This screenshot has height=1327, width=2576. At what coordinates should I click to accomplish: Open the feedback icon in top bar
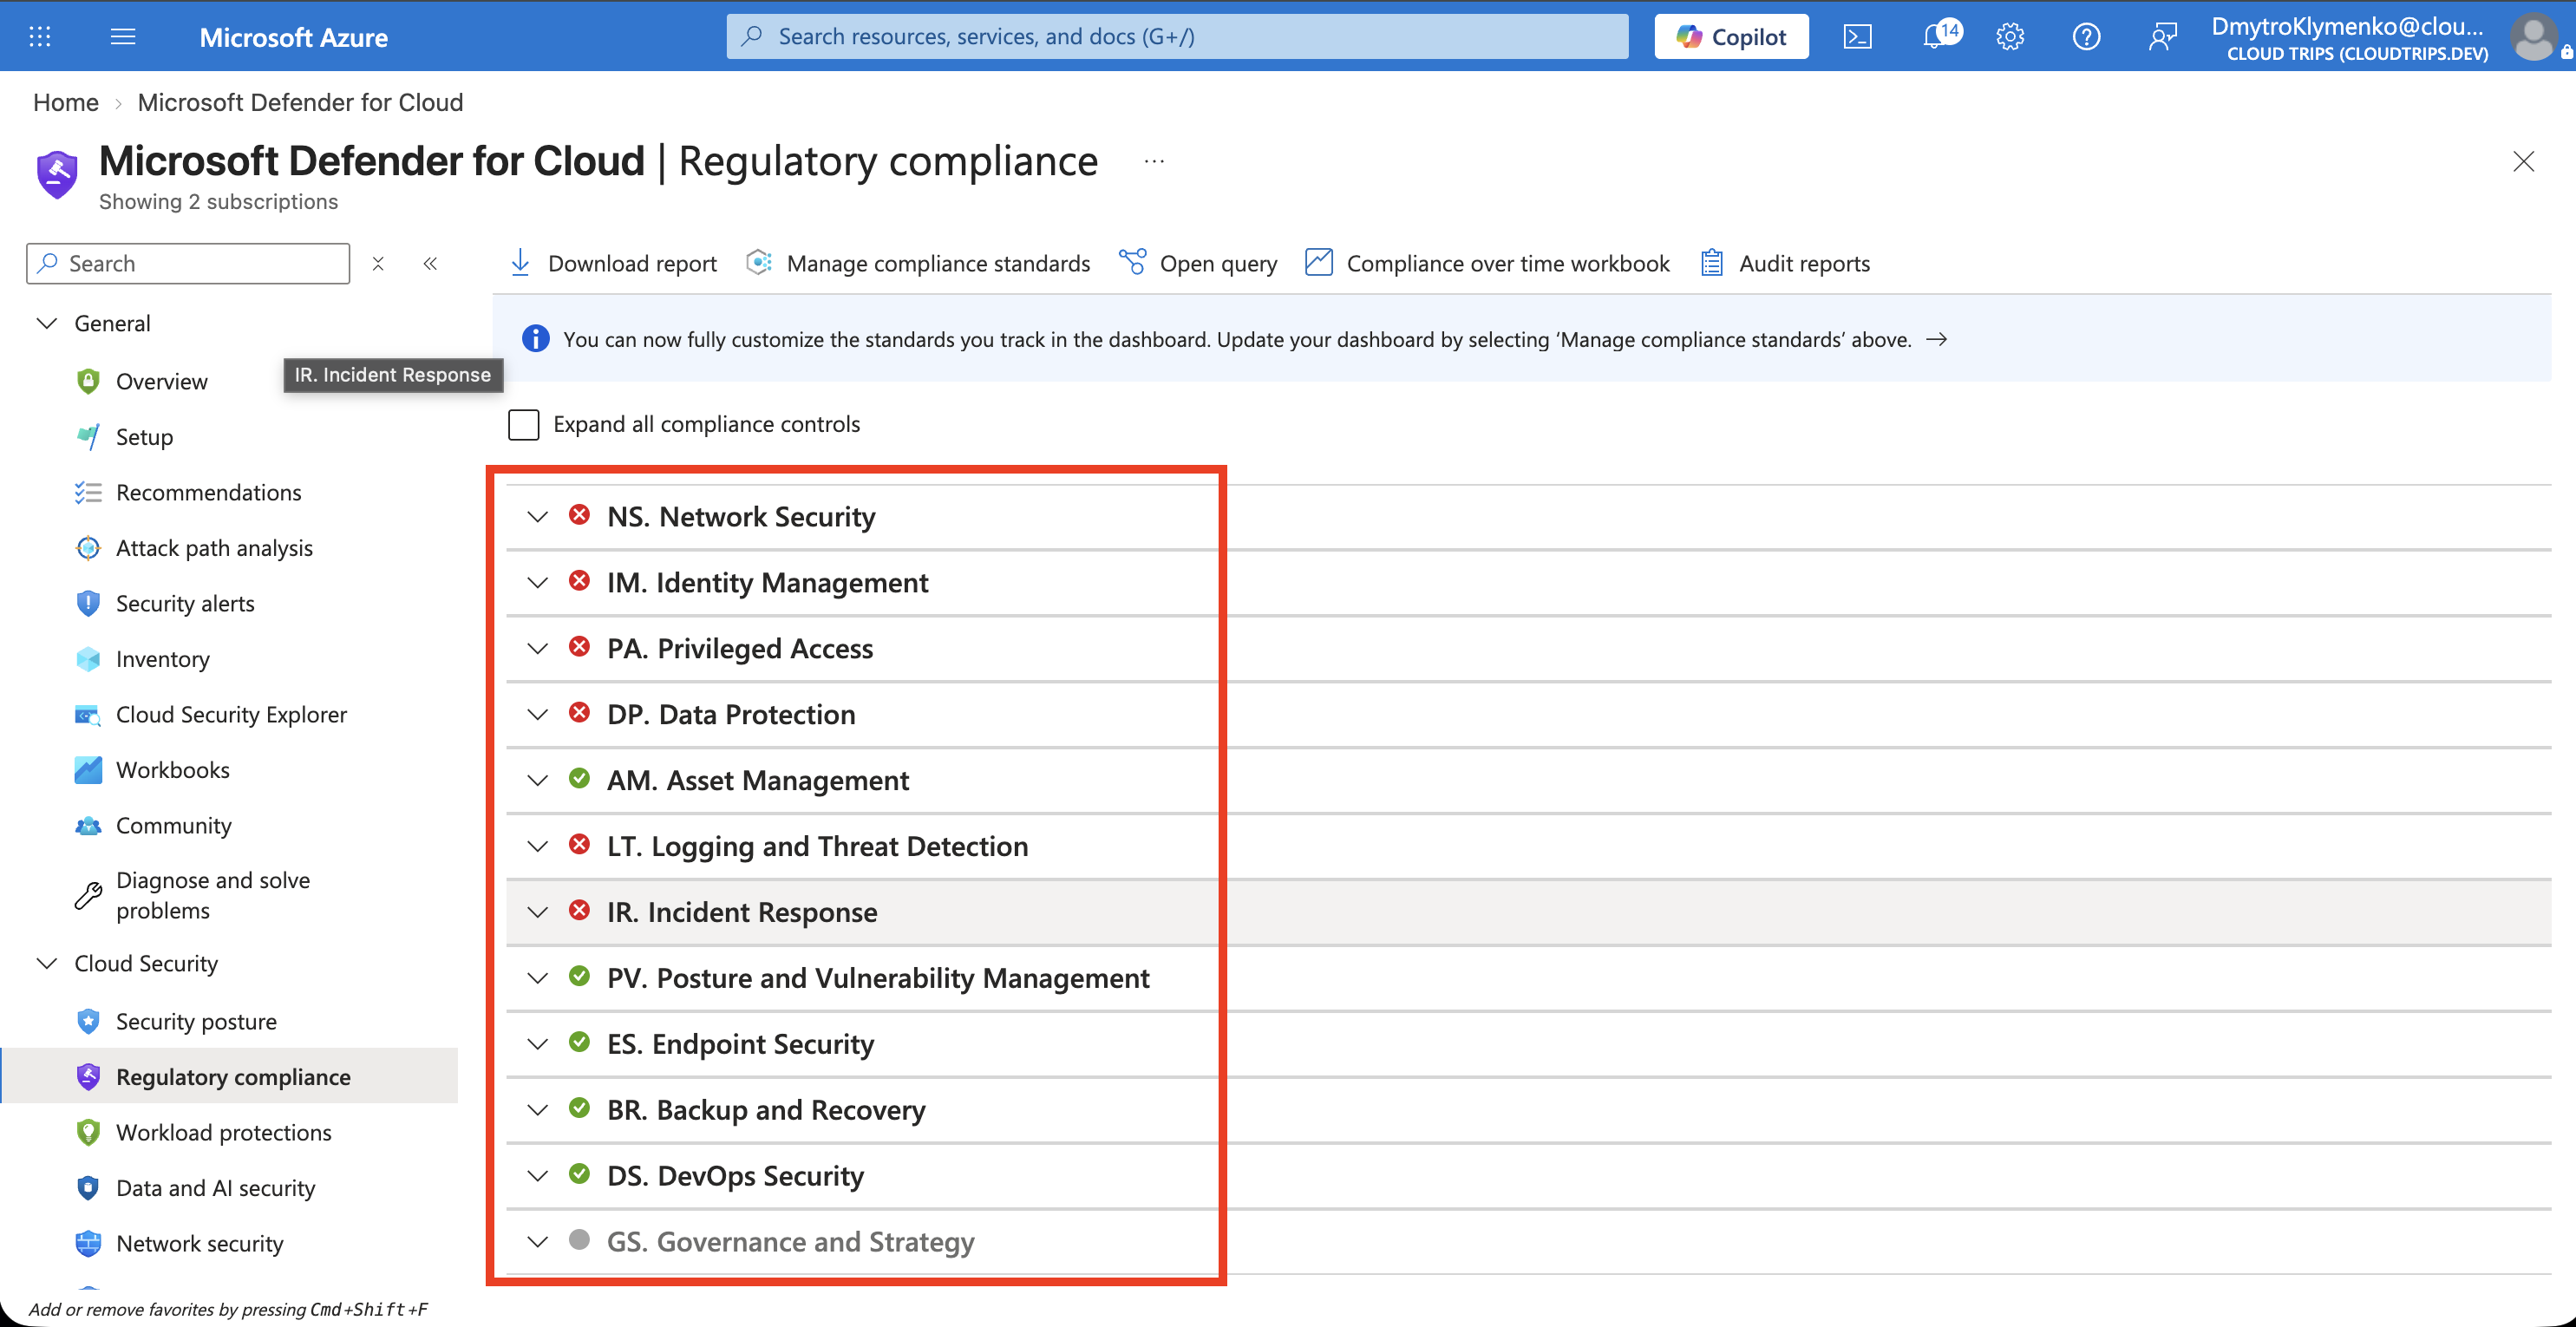tap(2162, 37)
